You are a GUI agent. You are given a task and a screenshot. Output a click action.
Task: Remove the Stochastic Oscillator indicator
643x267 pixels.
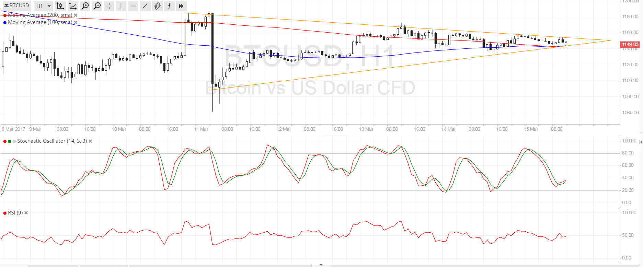[x=90, y=141]
